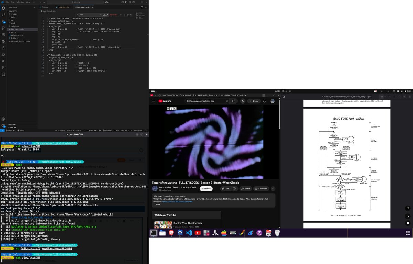The height and width of the screenshot is (264, 413).
Task: Switch to fuji-intv.c editor tab
Action: 45,7
